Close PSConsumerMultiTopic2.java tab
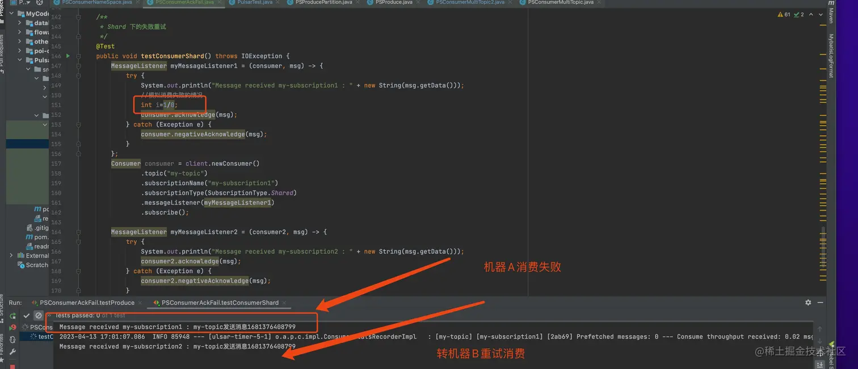 click(510, 2)
